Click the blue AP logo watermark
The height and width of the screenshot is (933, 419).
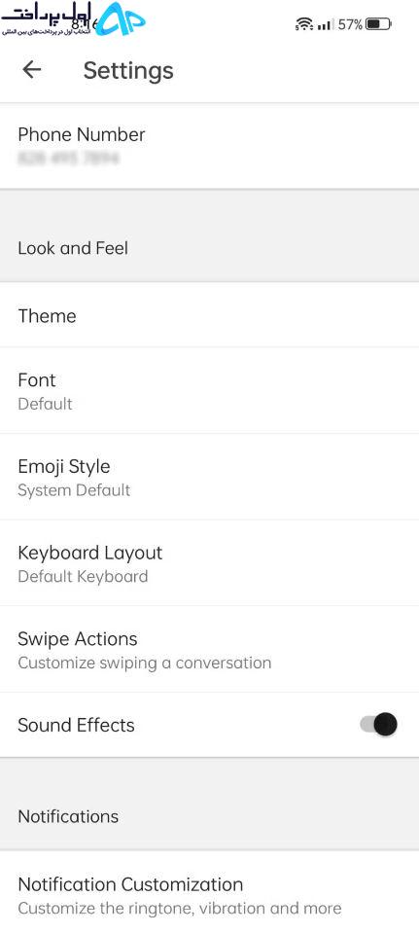coord(121,18)
